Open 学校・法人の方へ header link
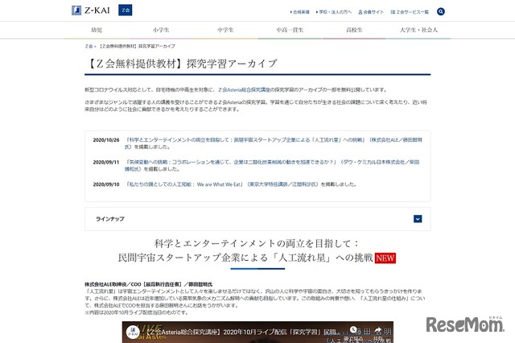The image size is (515, 343). pyautogui.click(x=334, y=12)
